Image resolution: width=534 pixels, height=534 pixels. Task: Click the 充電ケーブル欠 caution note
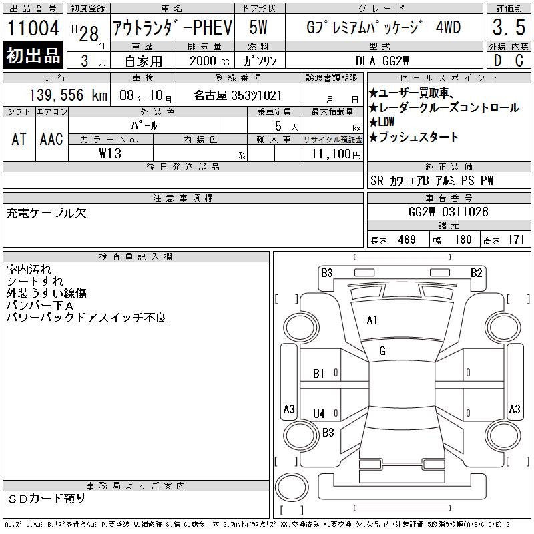[47, 214]
